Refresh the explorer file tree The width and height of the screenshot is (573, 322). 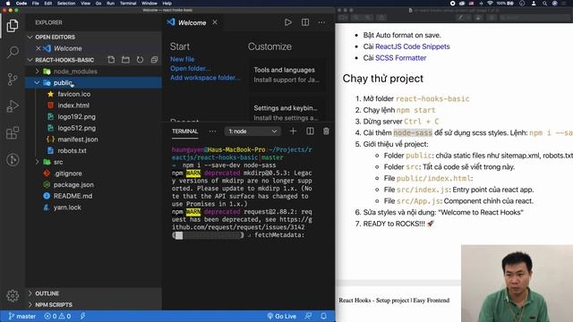140,60
